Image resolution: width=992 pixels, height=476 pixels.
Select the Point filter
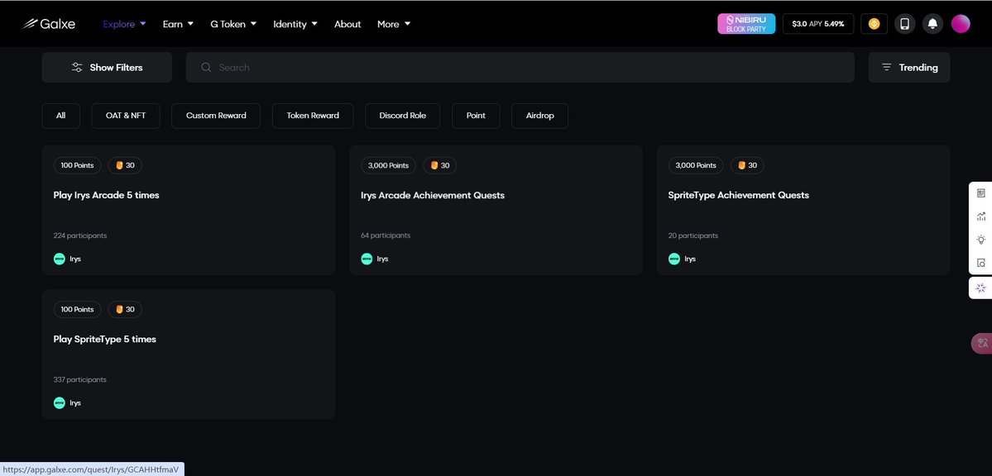[476, 116]
